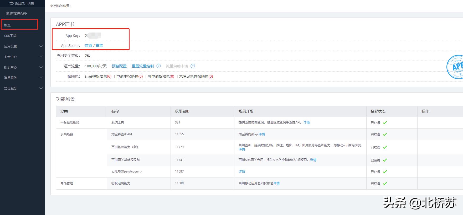Expand the 应用设置 sidebar menu chevron

[41, 46]
